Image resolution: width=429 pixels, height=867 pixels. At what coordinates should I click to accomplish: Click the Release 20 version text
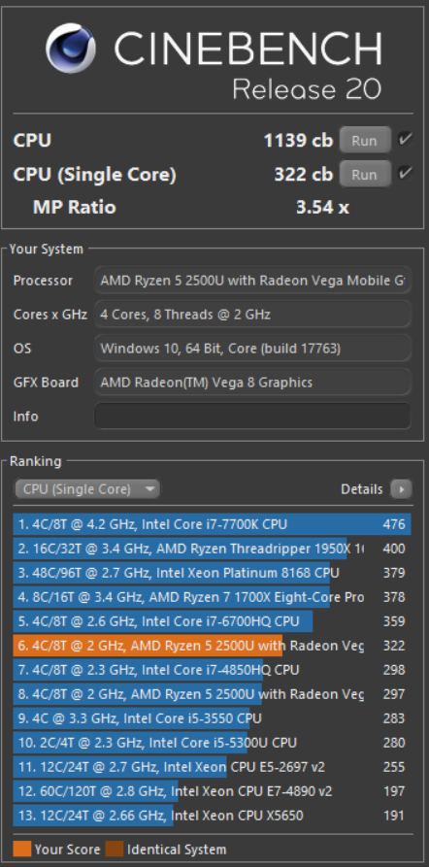point(307,89)
